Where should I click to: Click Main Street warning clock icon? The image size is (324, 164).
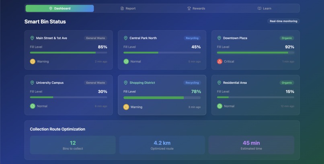click(x=33, y=62)
